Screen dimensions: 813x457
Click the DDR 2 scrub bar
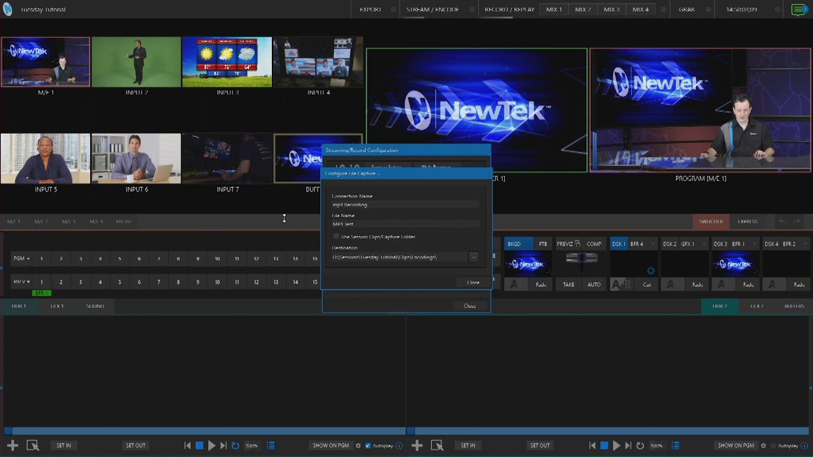coord(608,431)
